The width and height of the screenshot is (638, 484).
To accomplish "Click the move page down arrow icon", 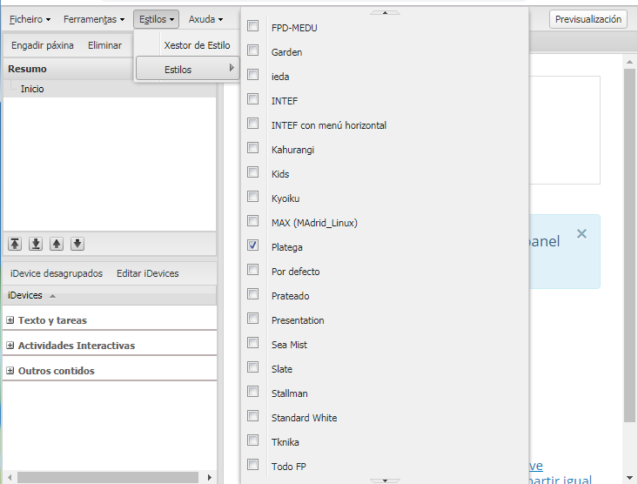I will [77, 244].
